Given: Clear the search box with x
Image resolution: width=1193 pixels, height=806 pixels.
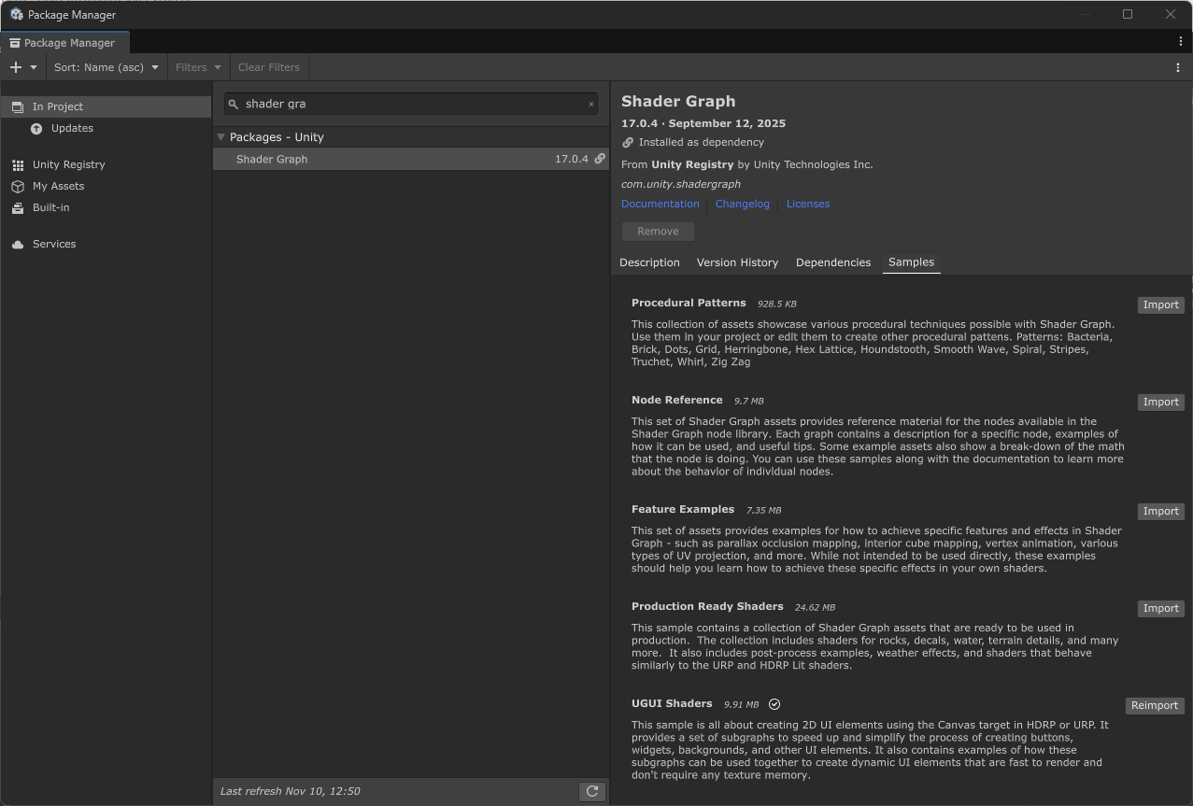Looking at the screenshot, I should pos(591,104).
